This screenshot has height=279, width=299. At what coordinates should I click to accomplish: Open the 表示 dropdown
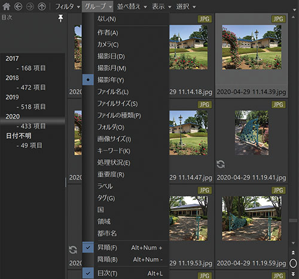(x=161, y=7)
